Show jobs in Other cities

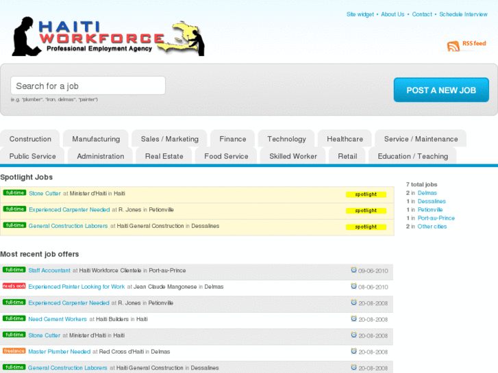click(432, 227)
